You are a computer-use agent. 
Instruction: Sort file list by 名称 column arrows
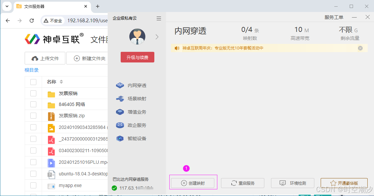pos(61,82)
